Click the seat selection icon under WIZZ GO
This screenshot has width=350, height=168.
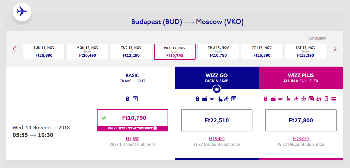220,99
